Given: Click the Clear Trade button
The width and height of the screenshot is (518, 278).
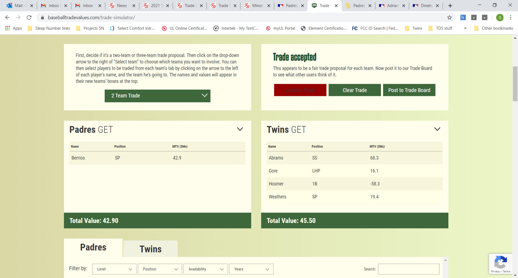Looking at the screenshot, I should pos(355,90).
